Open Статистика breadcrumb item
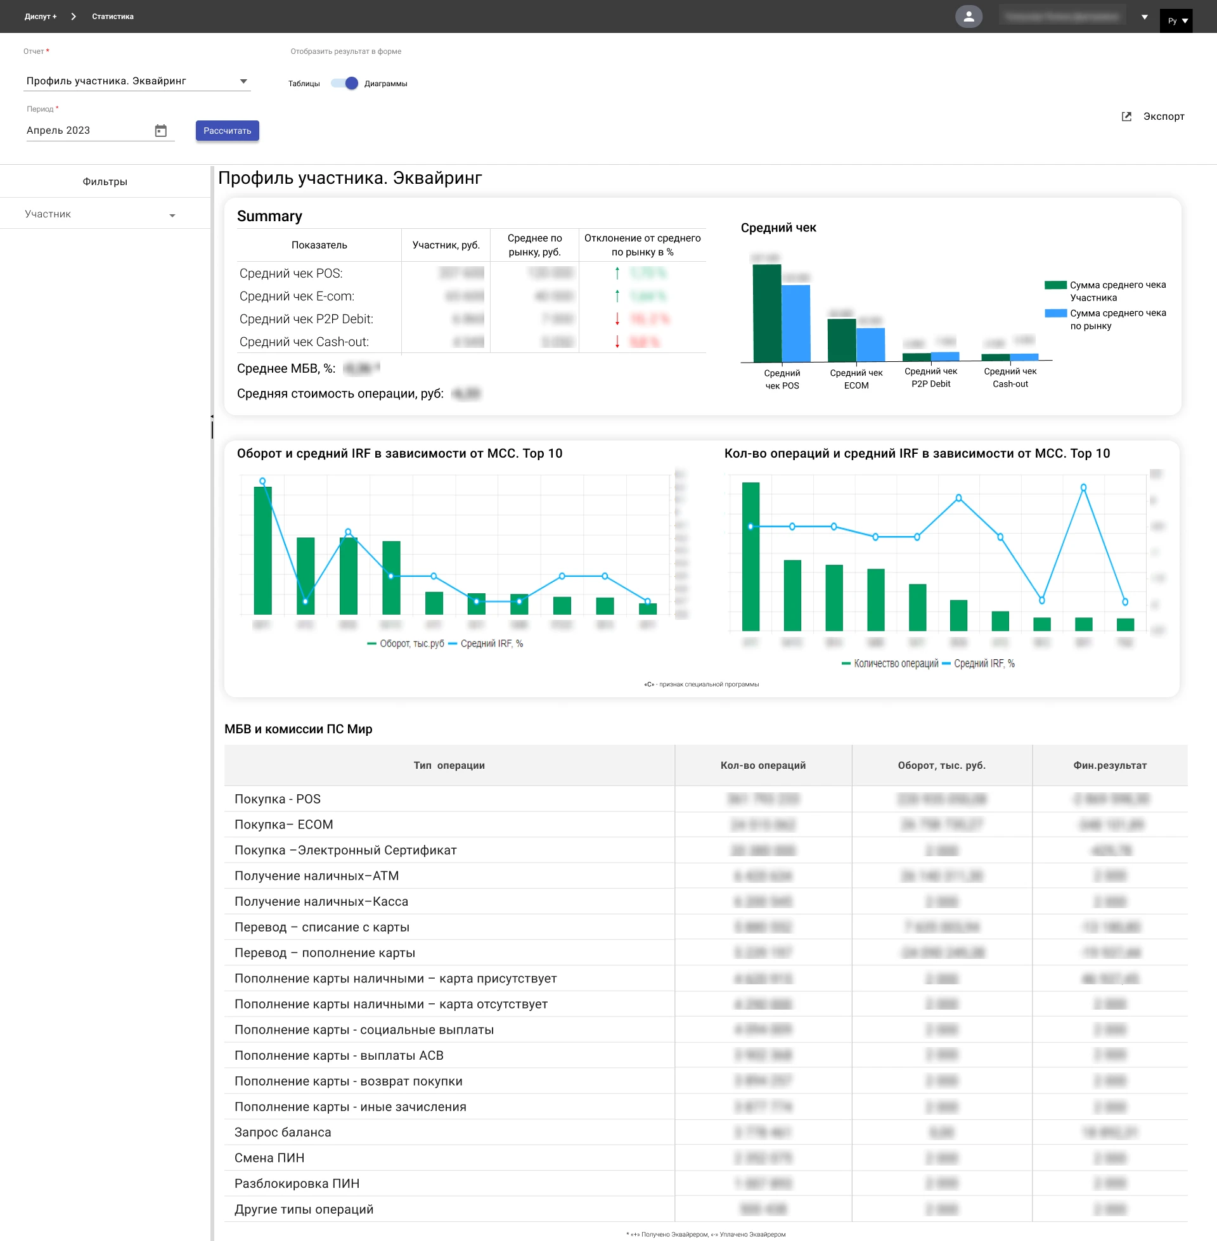This screenshot has width=1217, height=1241. coord(112,16)
